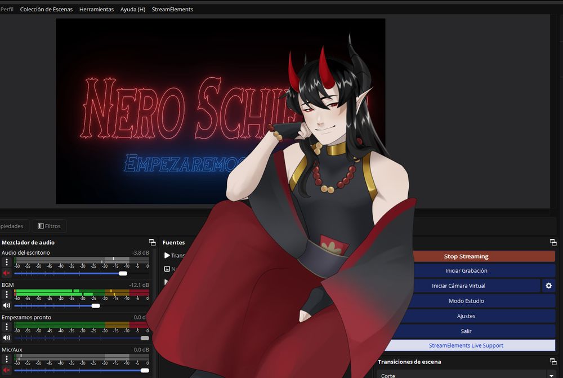This screenshot has height=378, width=563.
Task: Click the image source icon in Fuentes
Action: tap(167, 269)
